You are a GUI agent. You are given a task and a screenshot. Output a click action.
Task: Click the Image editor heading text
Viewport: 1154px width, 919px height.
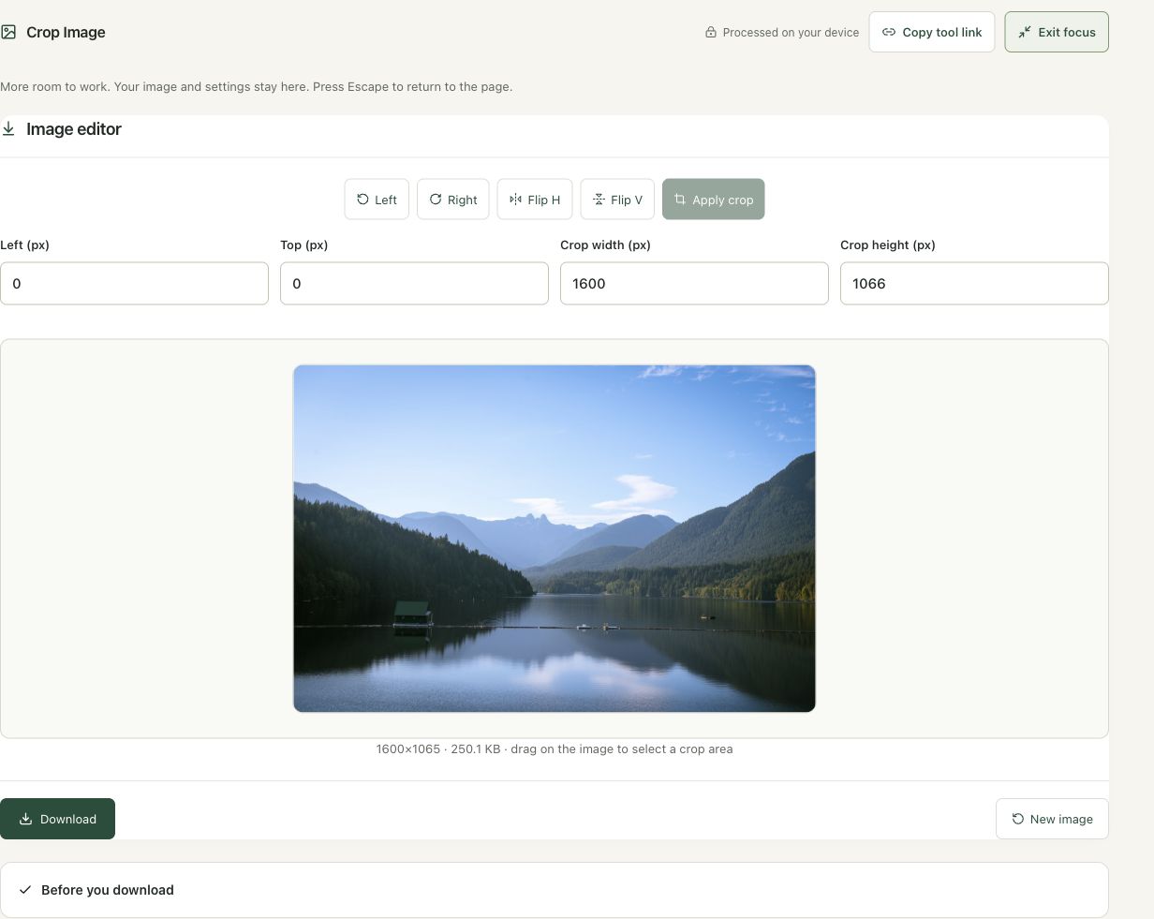pyautogui.click(x=74, y=129)
